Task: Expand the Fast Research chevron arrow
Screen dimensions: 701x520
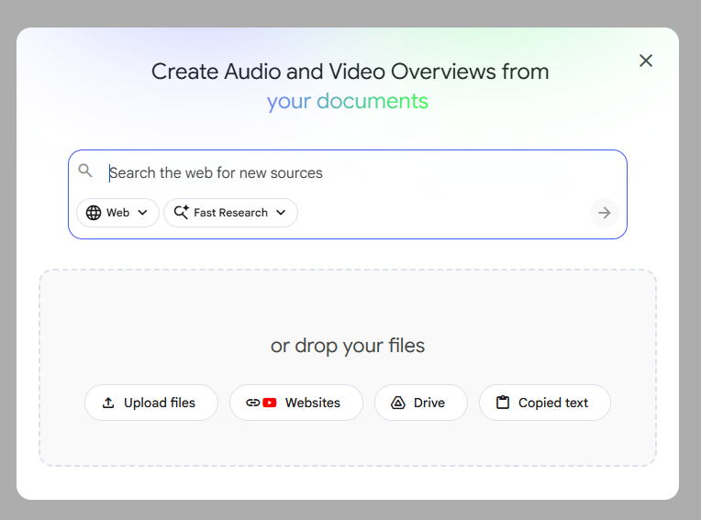Action: click(x=281, y=213)
